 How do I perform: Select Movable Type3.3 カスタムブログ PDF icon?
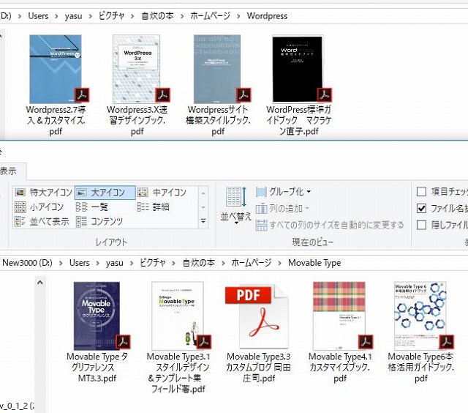pos(258,316)
